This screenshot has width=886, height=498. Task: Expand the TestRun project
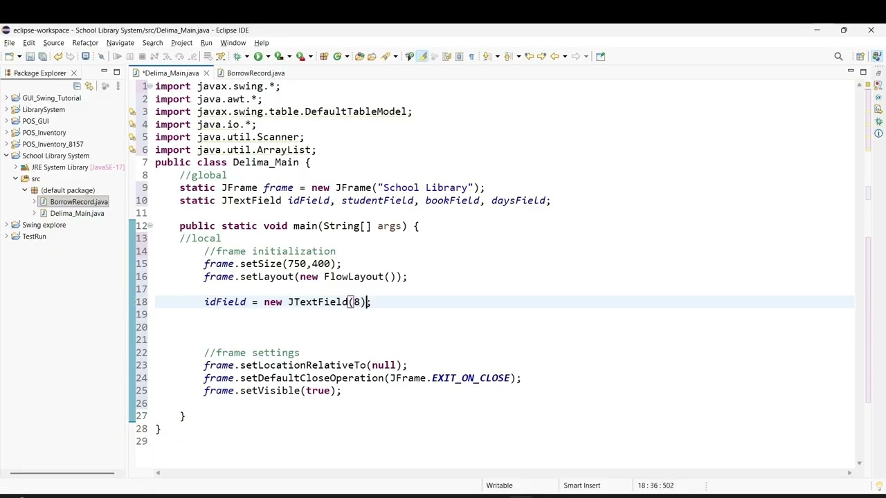[x=6, y=237]
